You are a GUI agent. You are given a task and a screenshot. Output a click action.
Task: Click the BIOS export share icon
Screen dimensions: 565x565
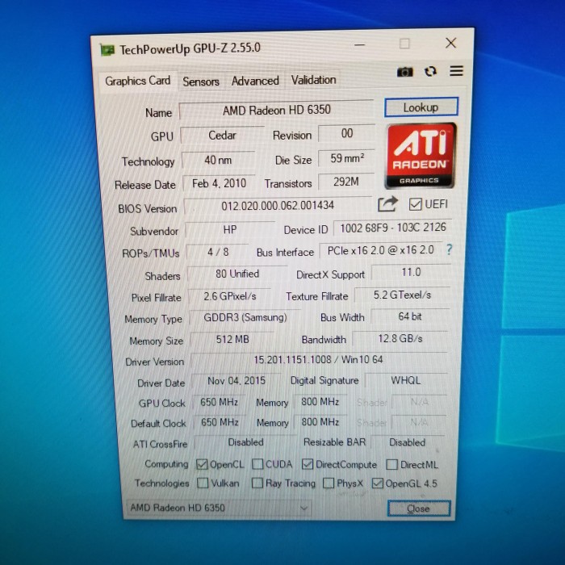click(388, 204)
